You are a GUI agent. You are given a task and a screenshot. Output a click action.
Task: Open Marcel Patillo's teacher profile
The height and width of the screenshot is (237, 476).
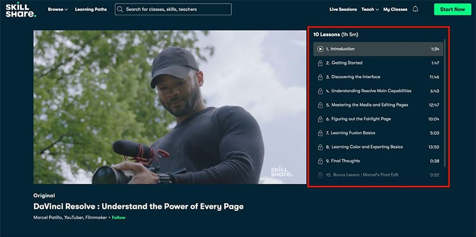pyautogui.click(x=70, y=218)
